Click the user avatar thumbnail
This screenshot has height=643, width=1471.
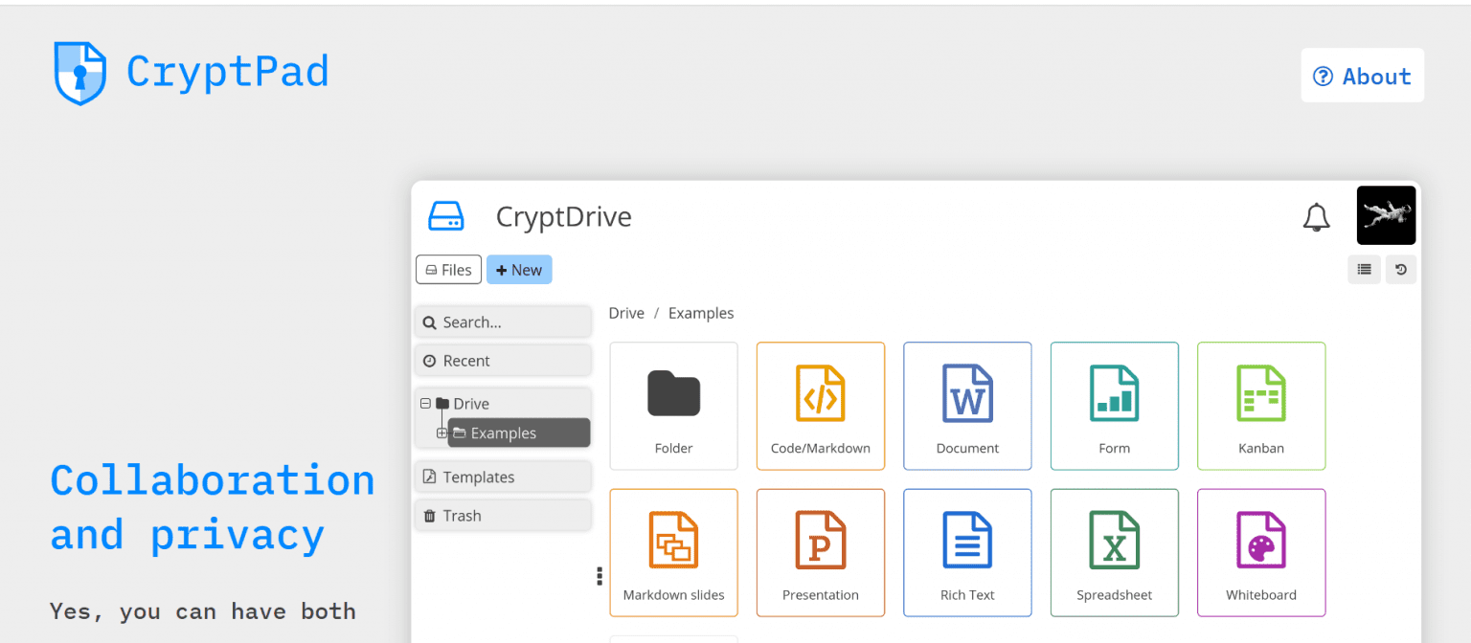tap(1386, 215)
